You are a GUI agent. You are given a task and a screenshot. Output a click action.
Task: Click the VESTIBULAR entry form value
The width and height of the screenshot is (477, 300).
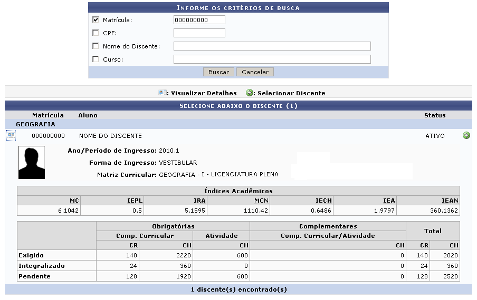[178, 163]
